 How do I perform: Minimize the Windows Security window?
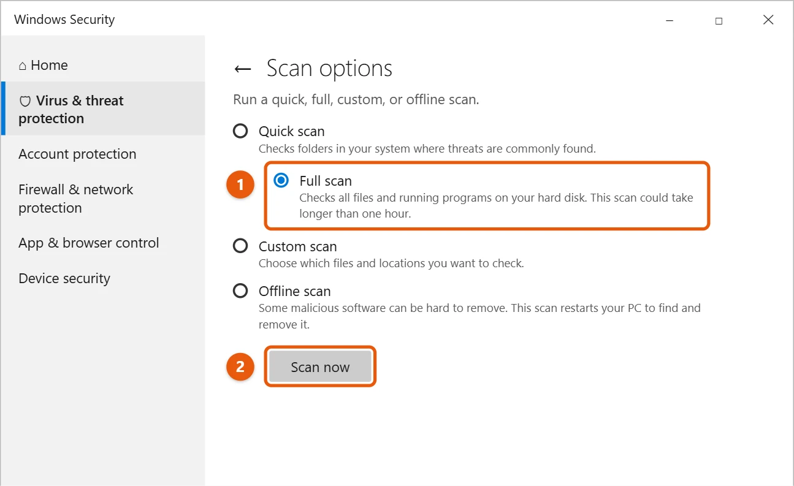click(669, 20)
